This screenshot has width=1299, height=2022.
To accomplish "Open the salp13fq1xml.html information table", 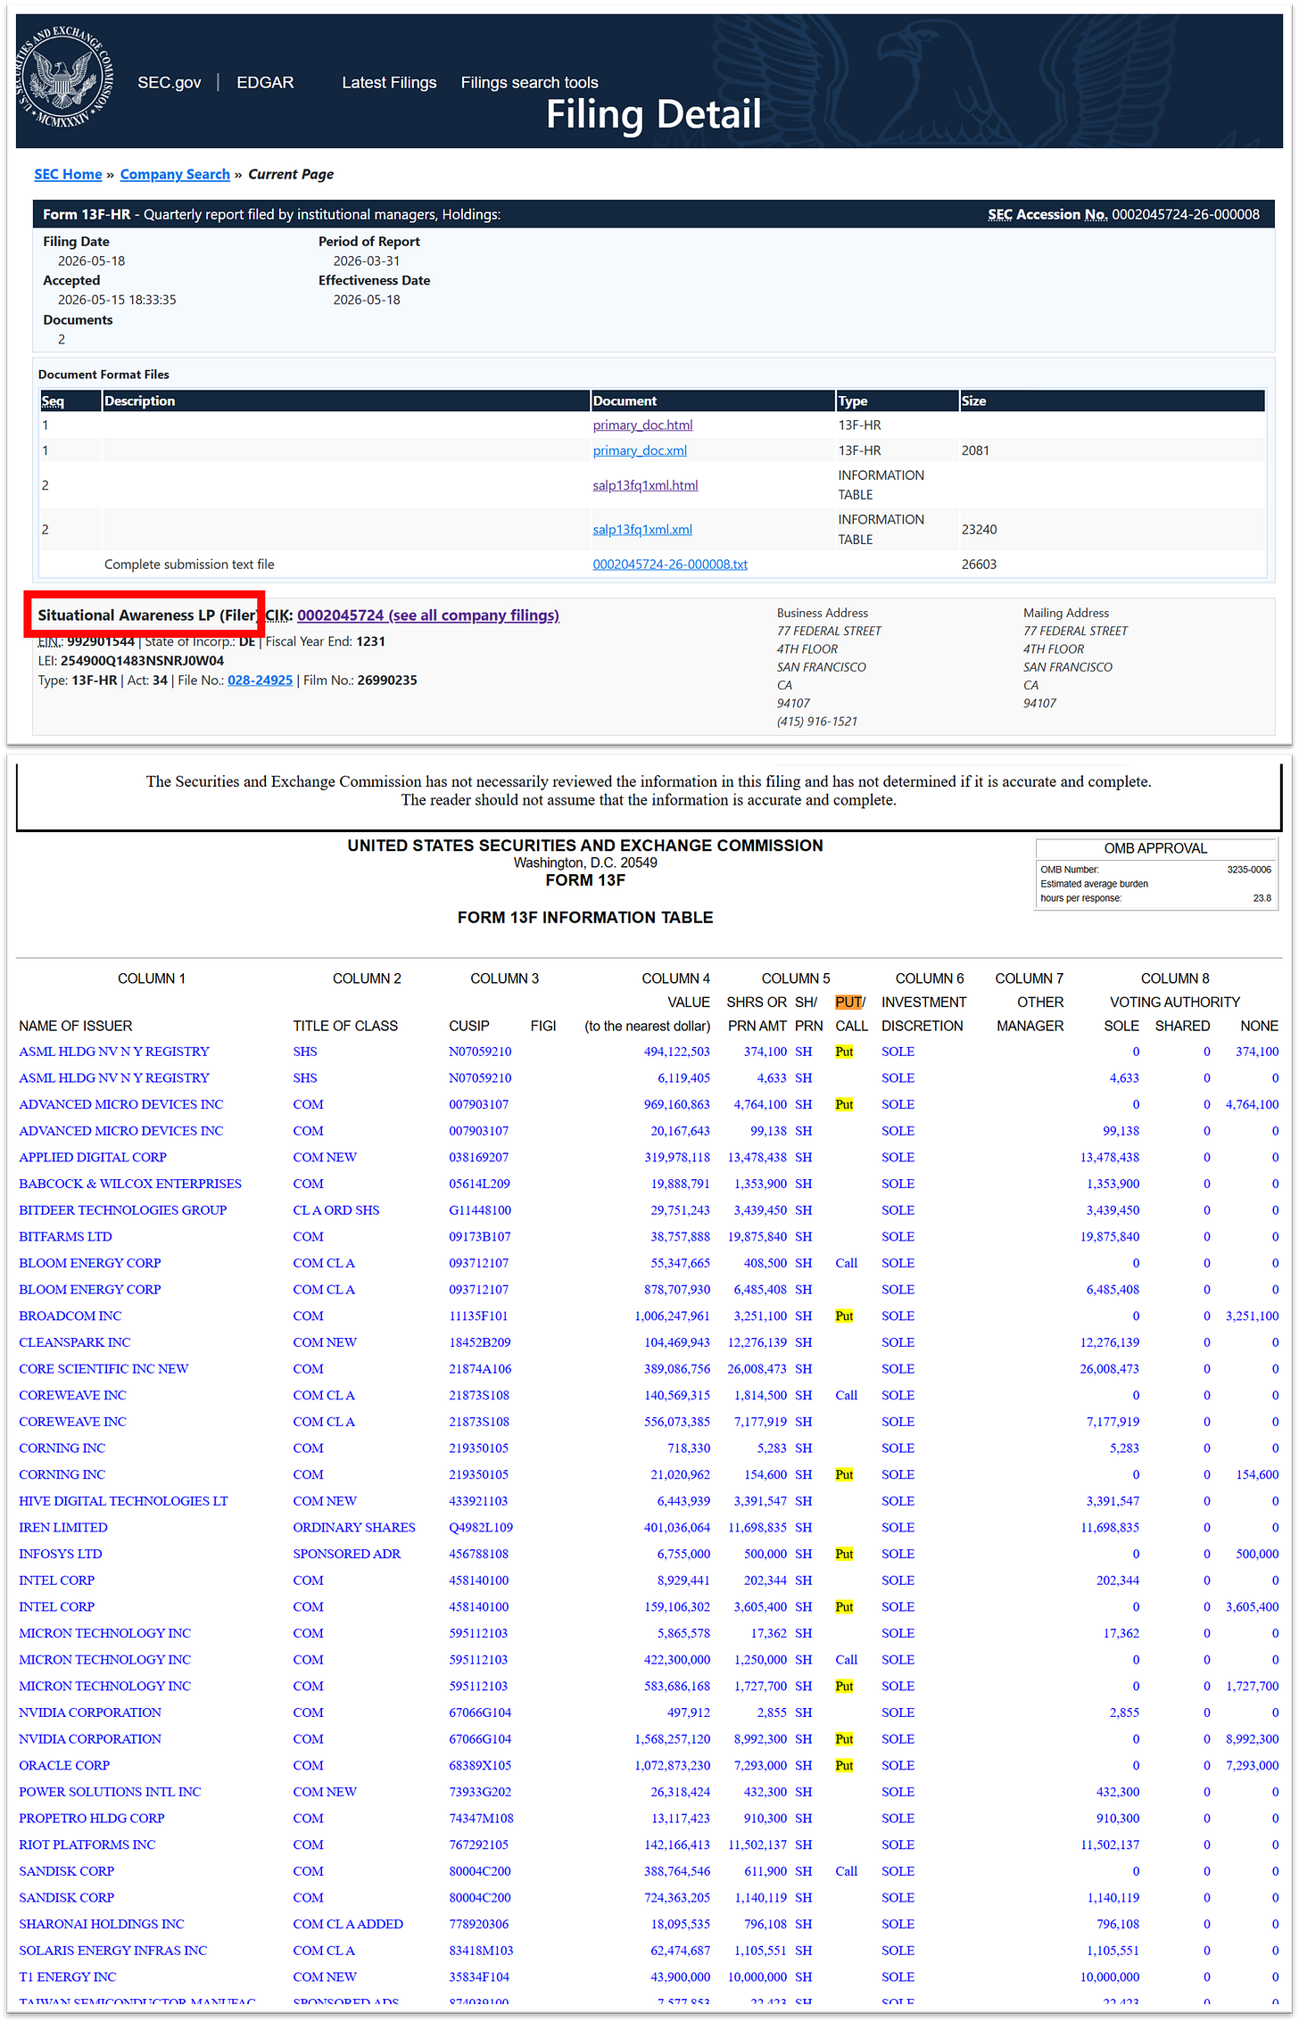I will click(x=645, y=485).
